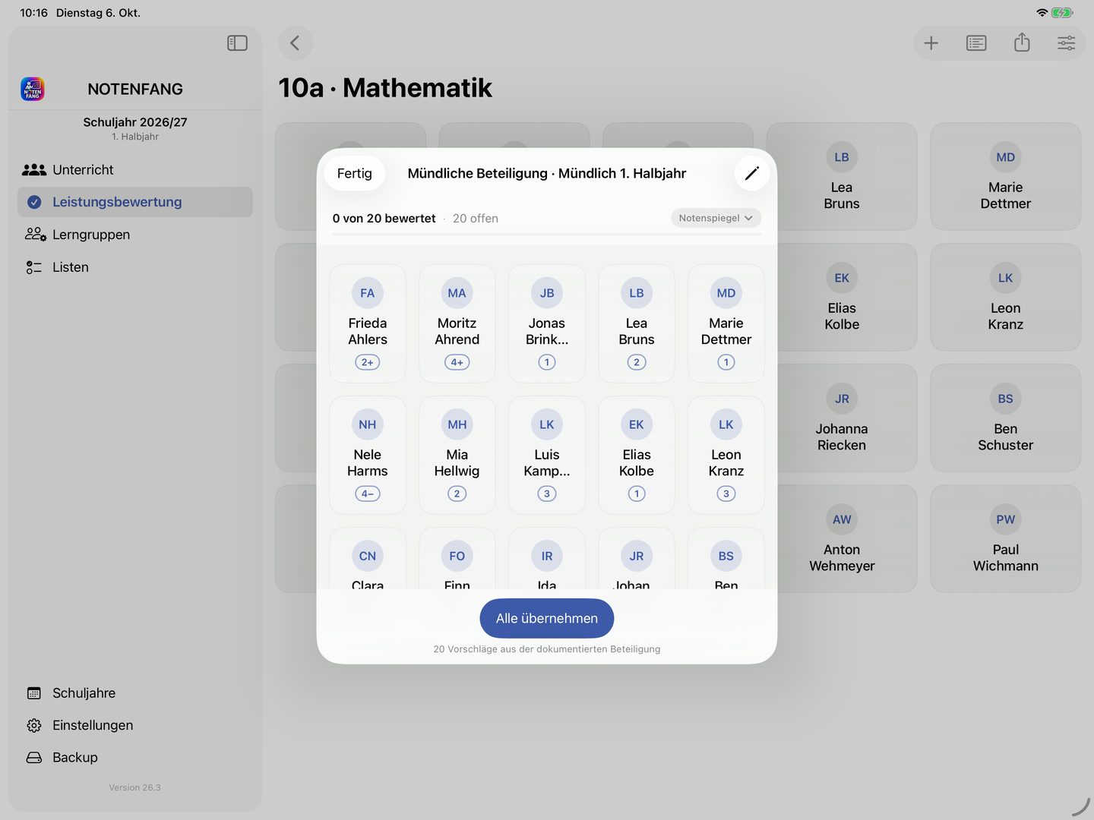The width and height of the screenshot is (1094, 820).
Task: Open Einstellungen in the sidebar
Action: coord(135,725)
